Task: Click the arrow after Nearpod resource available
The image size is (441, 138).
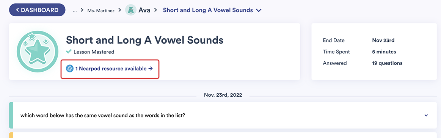Action: point(150,68)
